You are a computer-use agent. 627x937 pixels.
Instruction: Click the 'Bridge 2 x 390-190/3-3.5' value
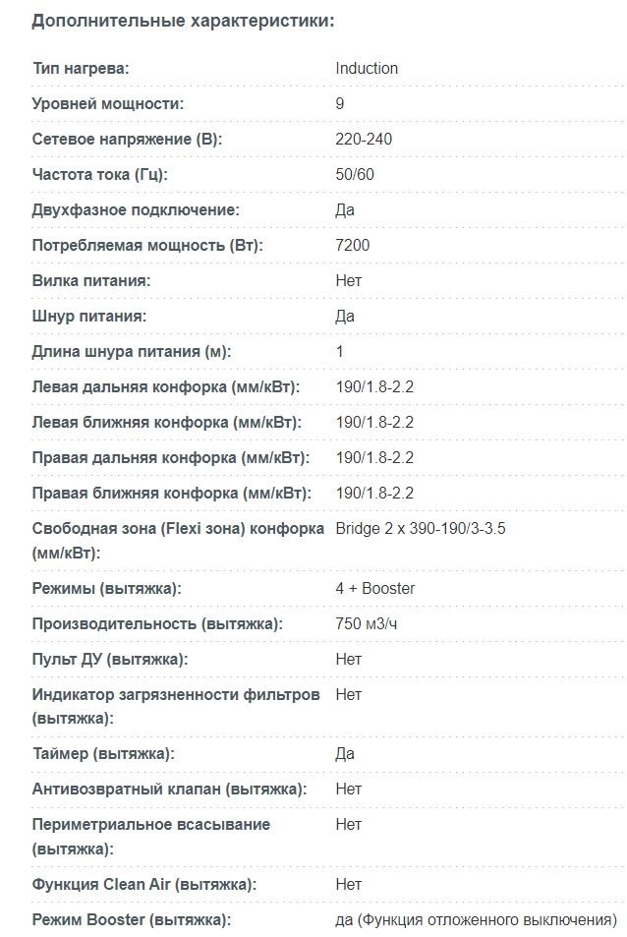pyautogui.click(x=421, y=529)
